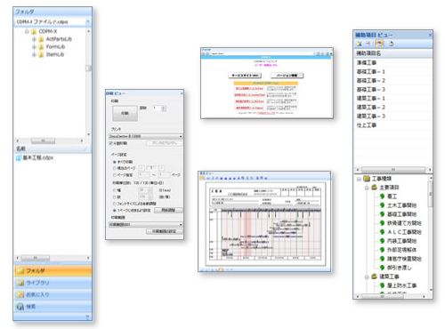Viewport: 445px width, 329px height.
Task: Click the 補助項目 list horizontal scrollbar thumb
Action: click(x=393, y=170)
